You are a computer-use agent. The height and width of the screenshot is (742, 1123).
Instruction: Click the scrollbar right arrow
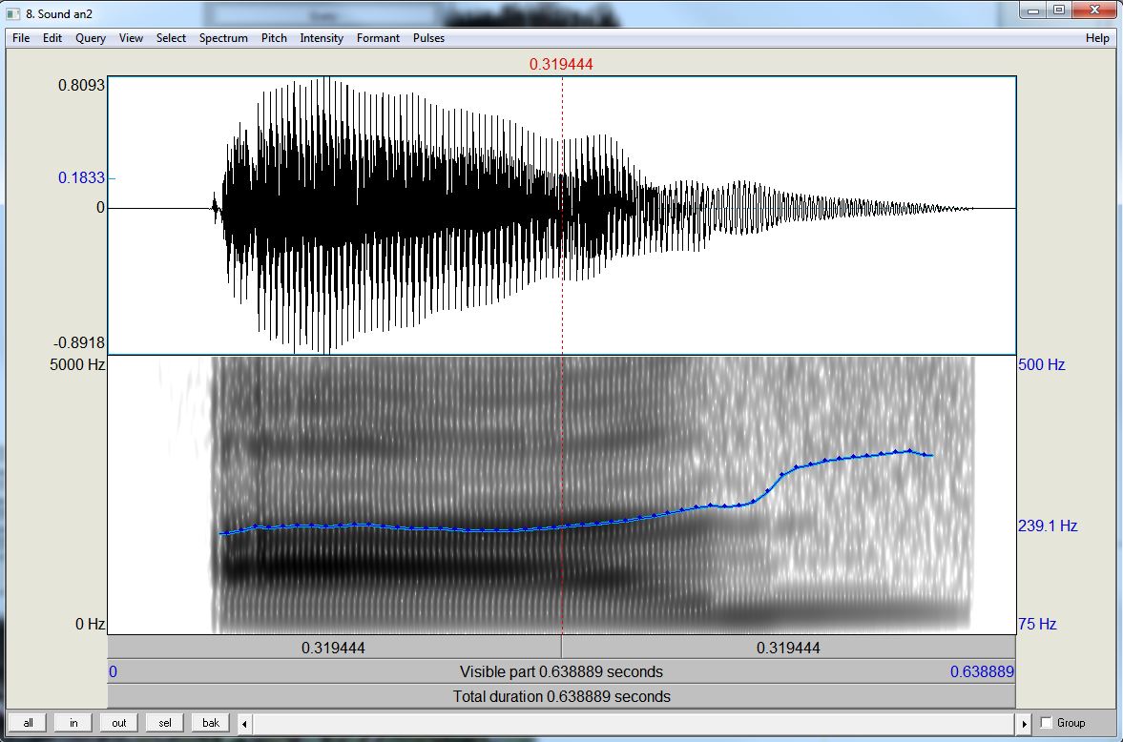[1024, 723]
